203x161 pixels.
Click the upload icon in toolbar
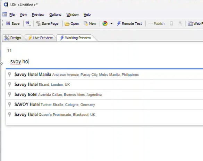pyautogui.click(x=180, y=24)
